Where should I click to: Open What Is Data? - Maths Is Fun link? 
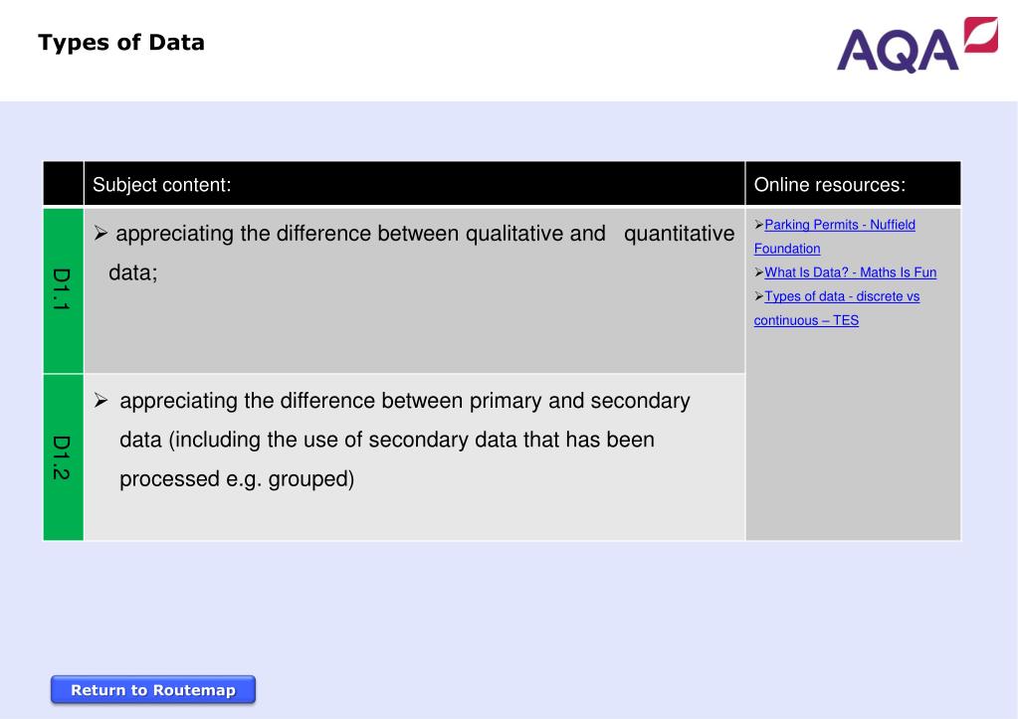(x=850, y=272)
